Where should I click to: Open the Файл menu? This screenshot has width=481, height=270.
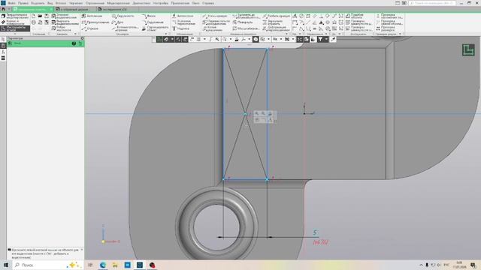click(x=12, y=3)
